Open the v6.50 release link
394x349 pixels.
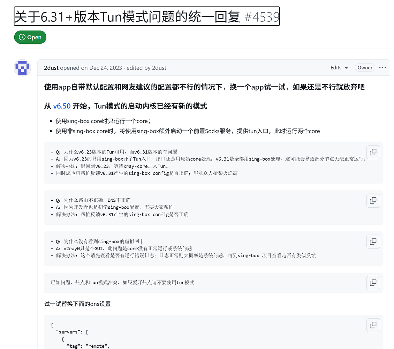point(62,106)
